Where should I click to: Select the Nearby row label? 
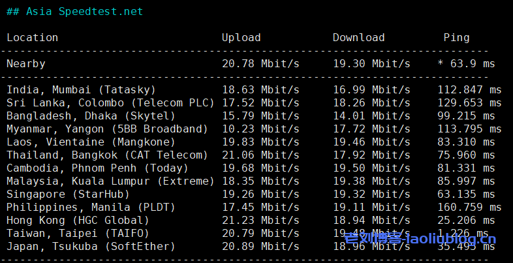(26, 64)
